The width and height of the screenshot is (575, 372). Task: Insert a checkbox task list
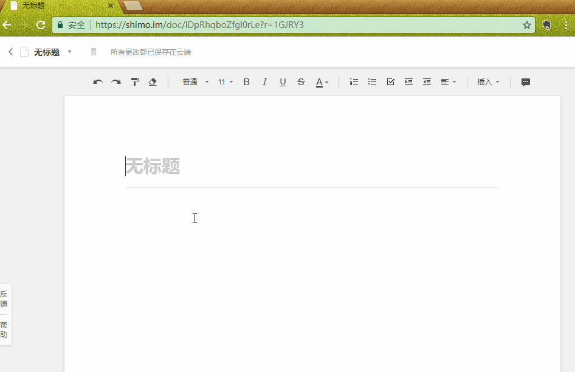(391, 82)
